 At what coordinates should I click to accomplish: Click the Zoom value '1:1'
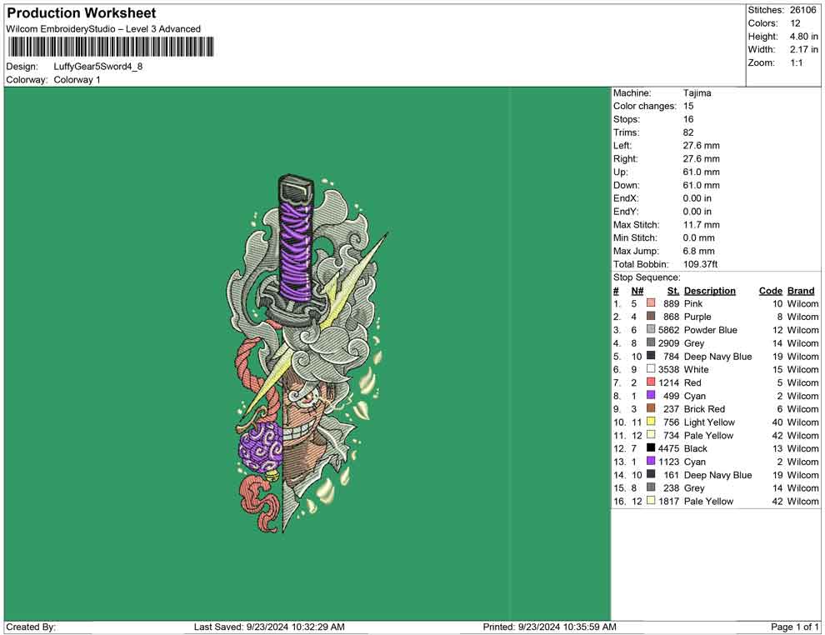(796, 62)
